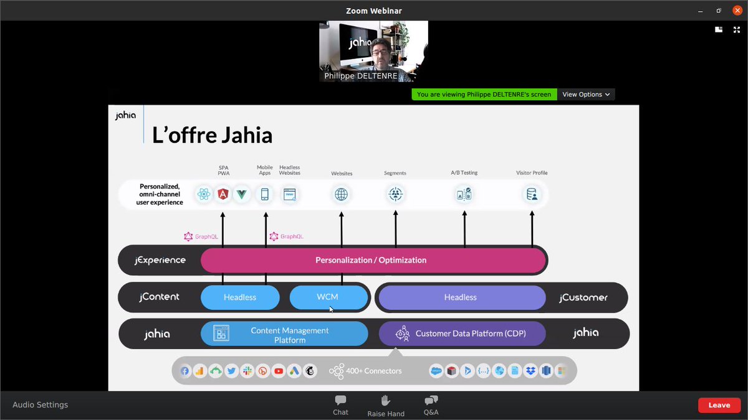Open Audio Settings
The height and width of the screenshot is (420, 748).
point(41,405)
